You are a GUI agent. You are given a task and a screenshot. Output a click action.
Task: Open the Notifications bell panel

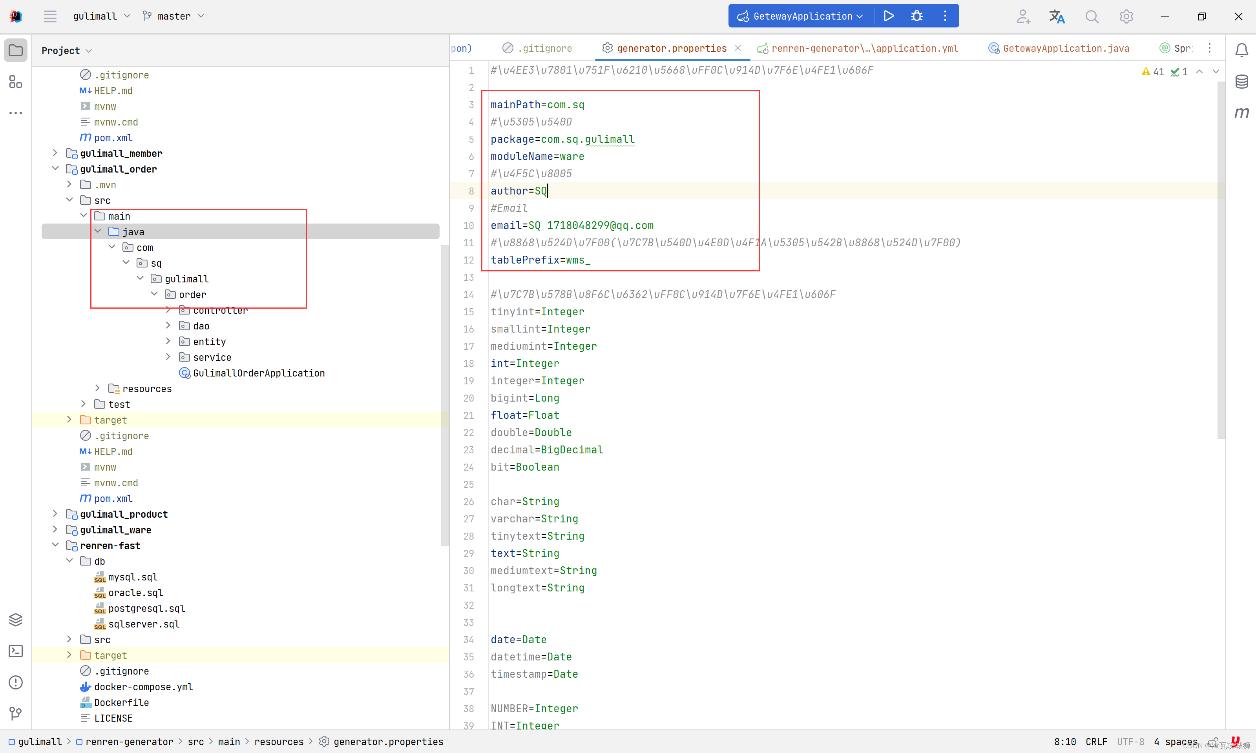click(1241, 50)
